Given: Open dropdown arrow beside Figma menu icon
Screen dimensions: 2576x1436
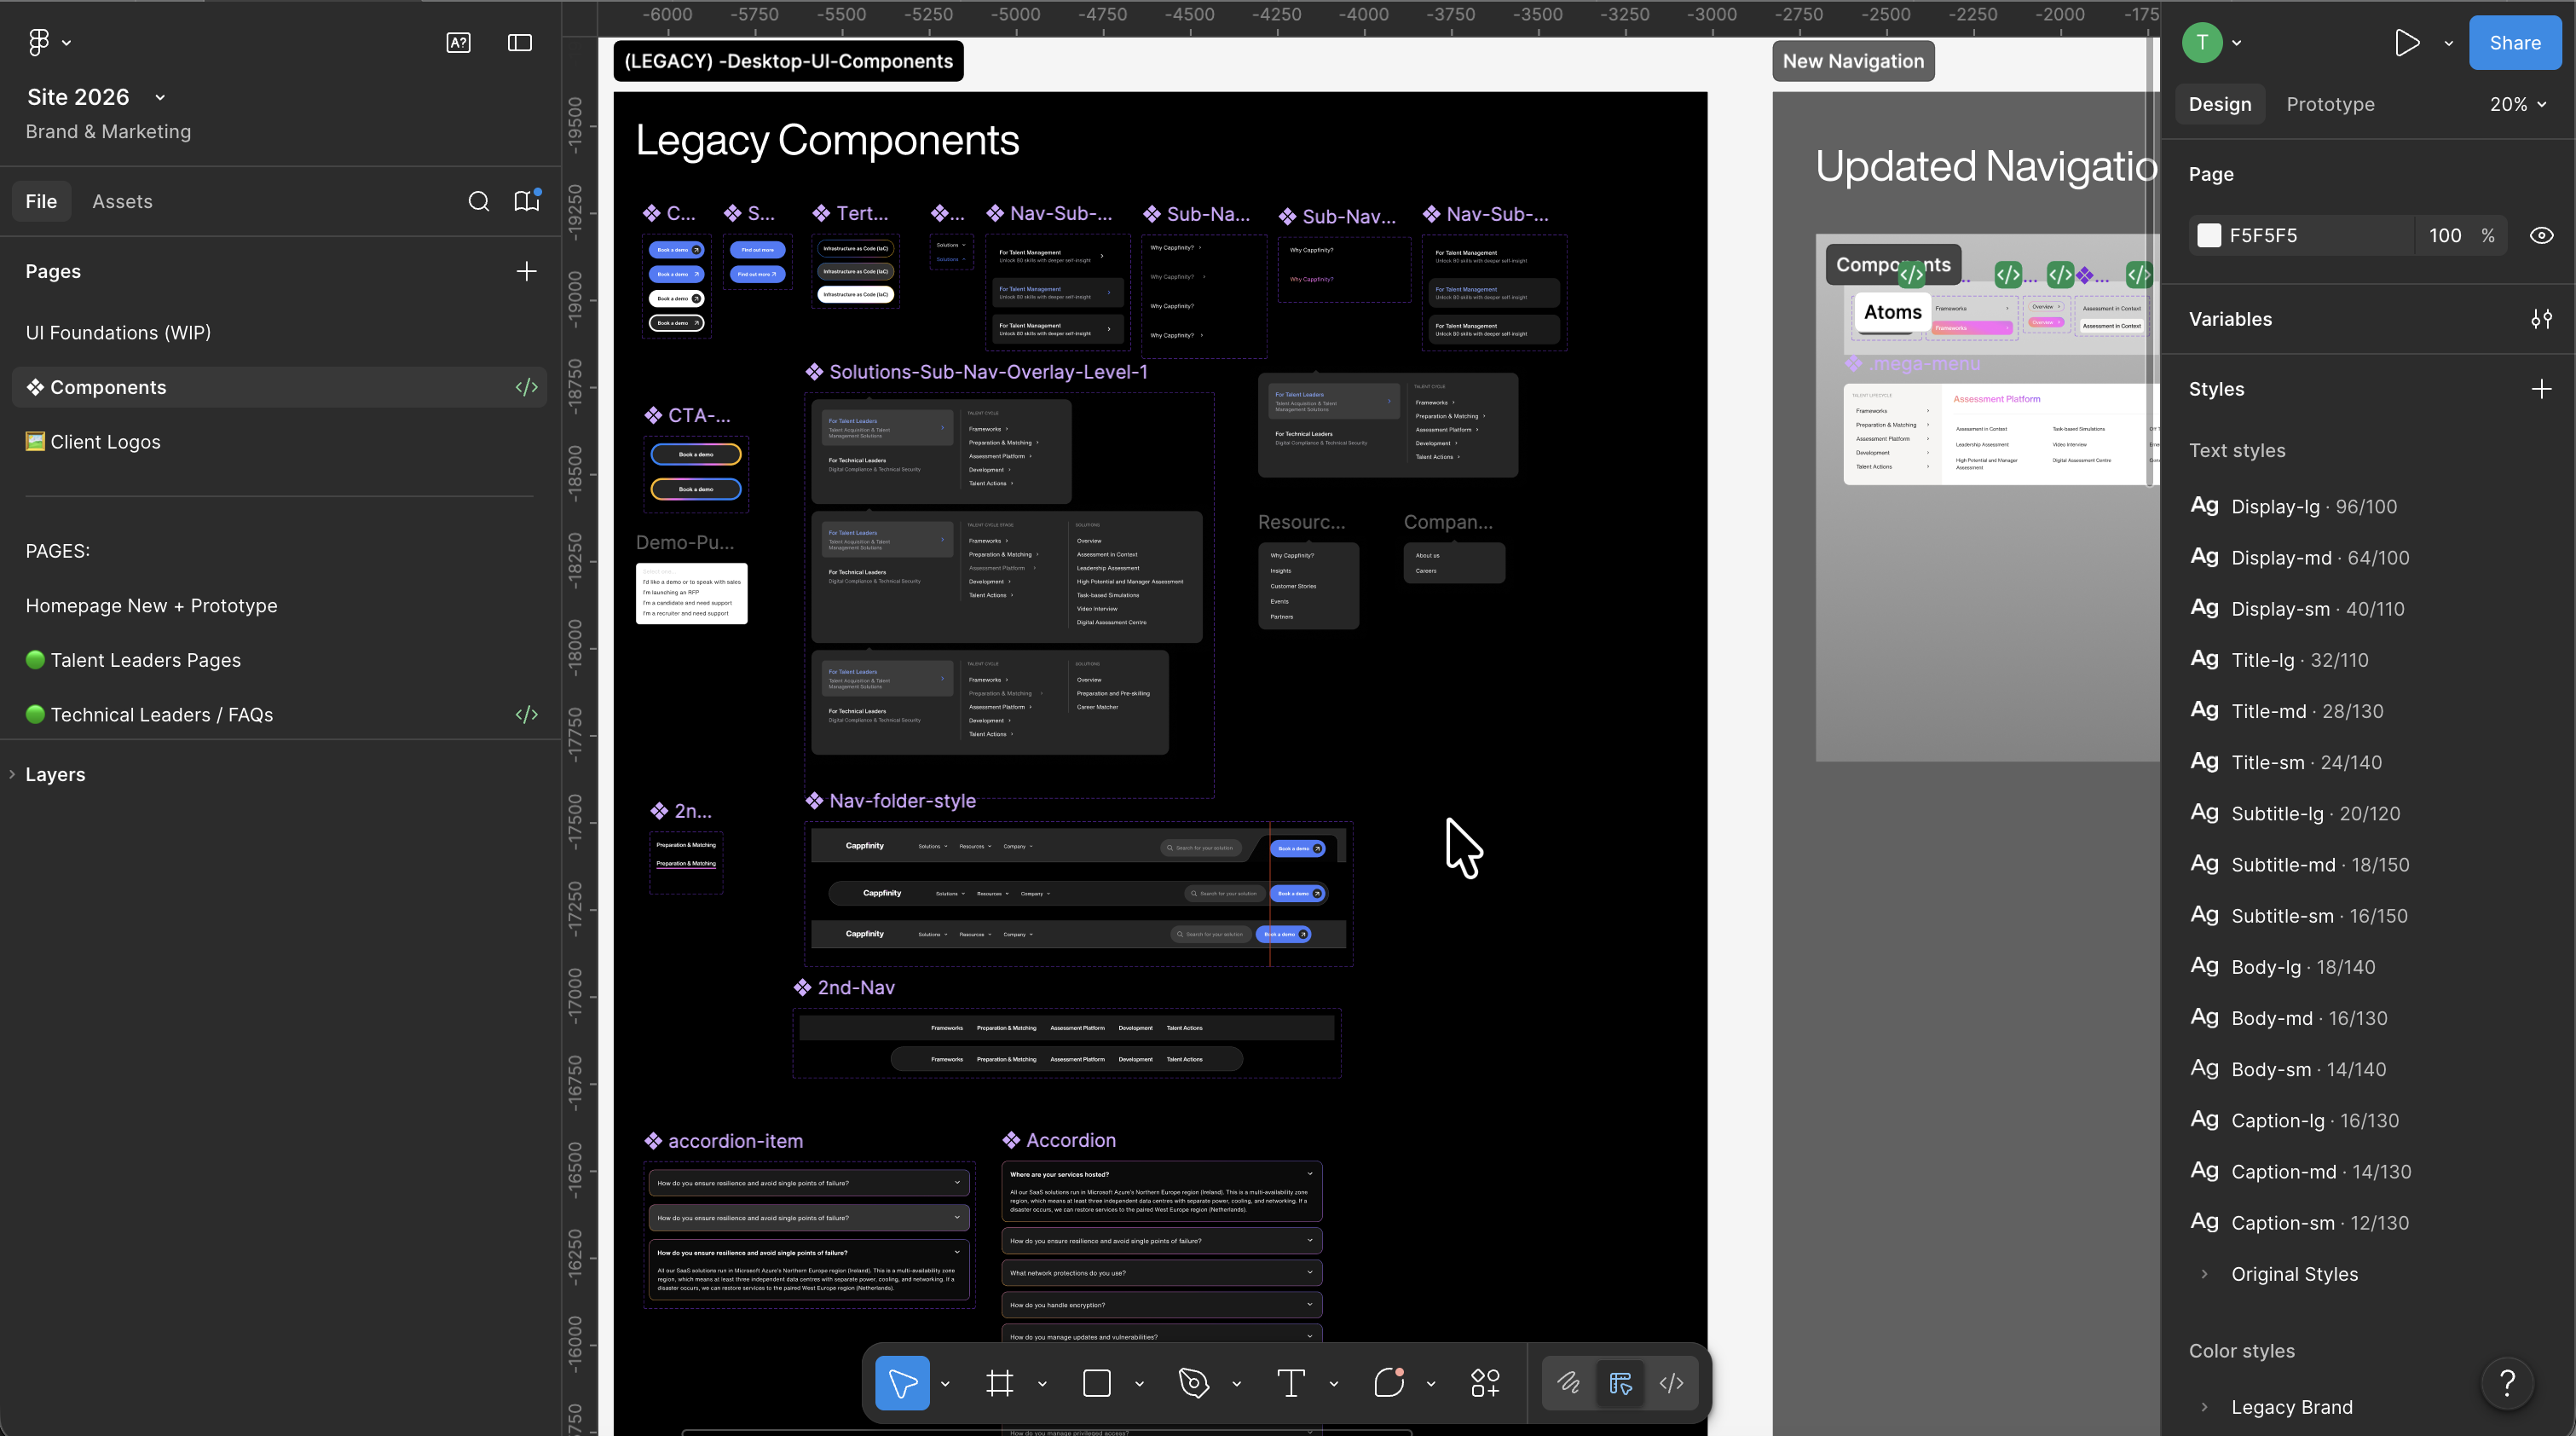Looking at the screenshot, I should click(67, 43).
